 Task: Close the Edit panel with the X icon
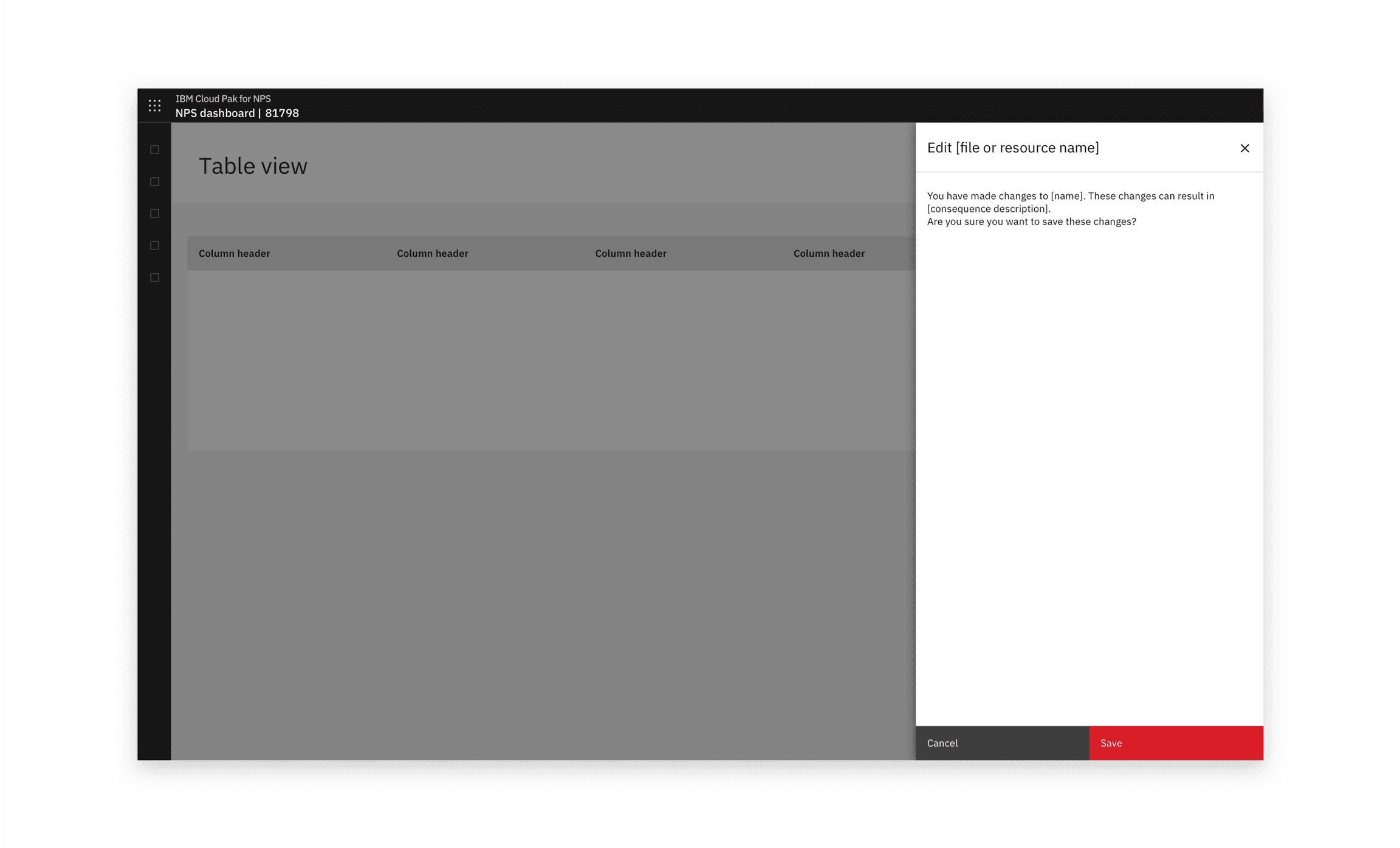click(x=1244, y=148)
